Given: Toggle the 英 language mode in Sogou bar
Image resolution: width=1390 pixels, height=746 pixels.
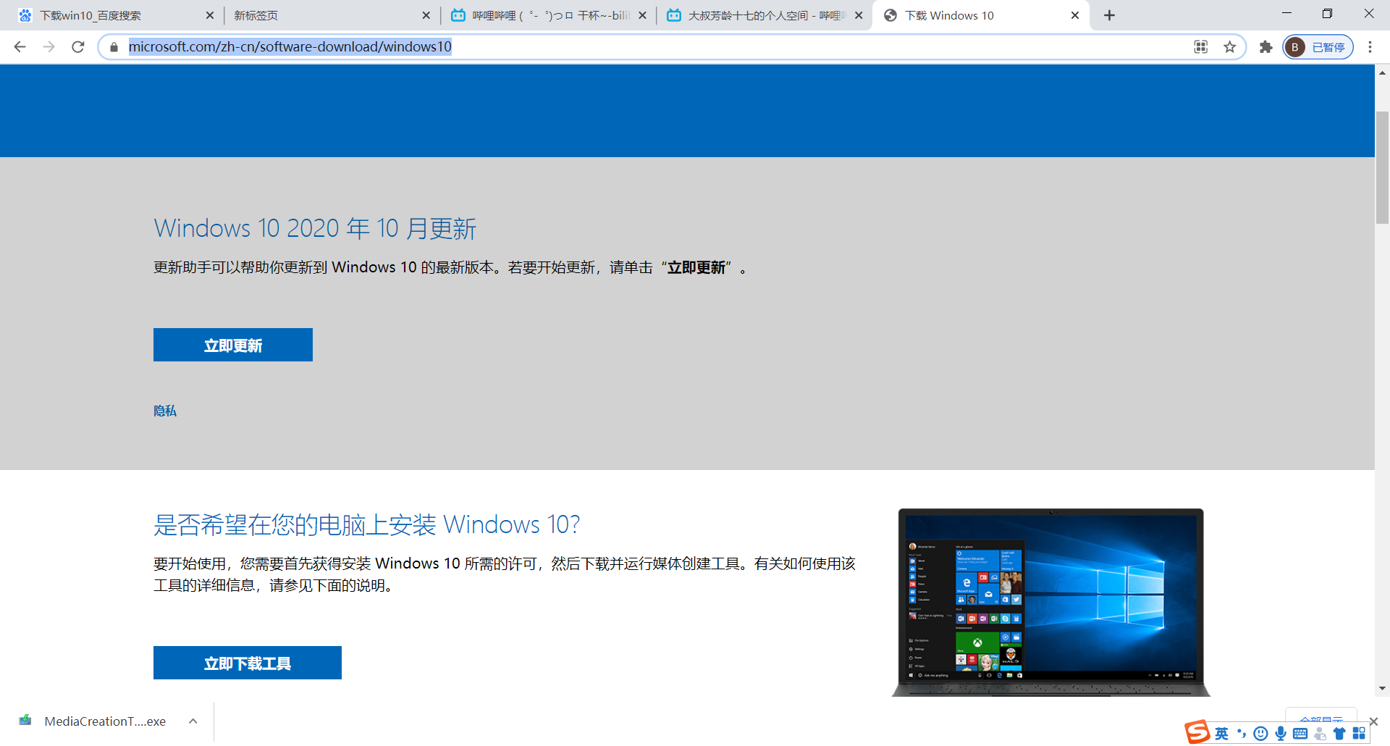Looking at the screenshot, I should click(1222, 734).
